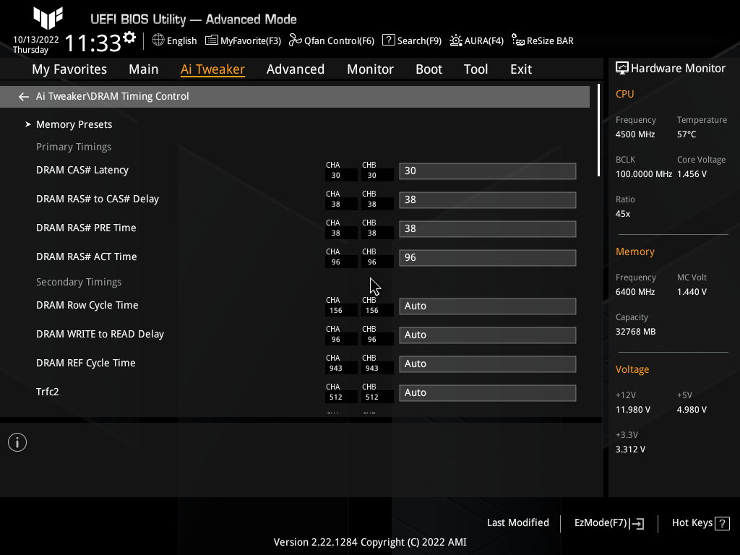Edit DRAM CAS# Latency value field
The width and height of the screenshot is (740, 555).
[x=488, y=171]
